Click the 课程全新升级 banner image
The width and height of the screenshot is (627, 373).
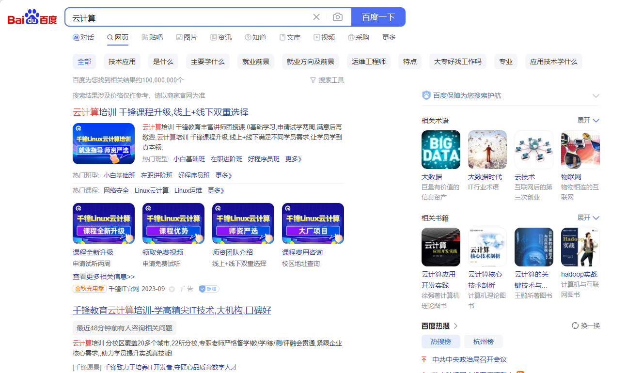pyautogui.click(x=104, y=223)
